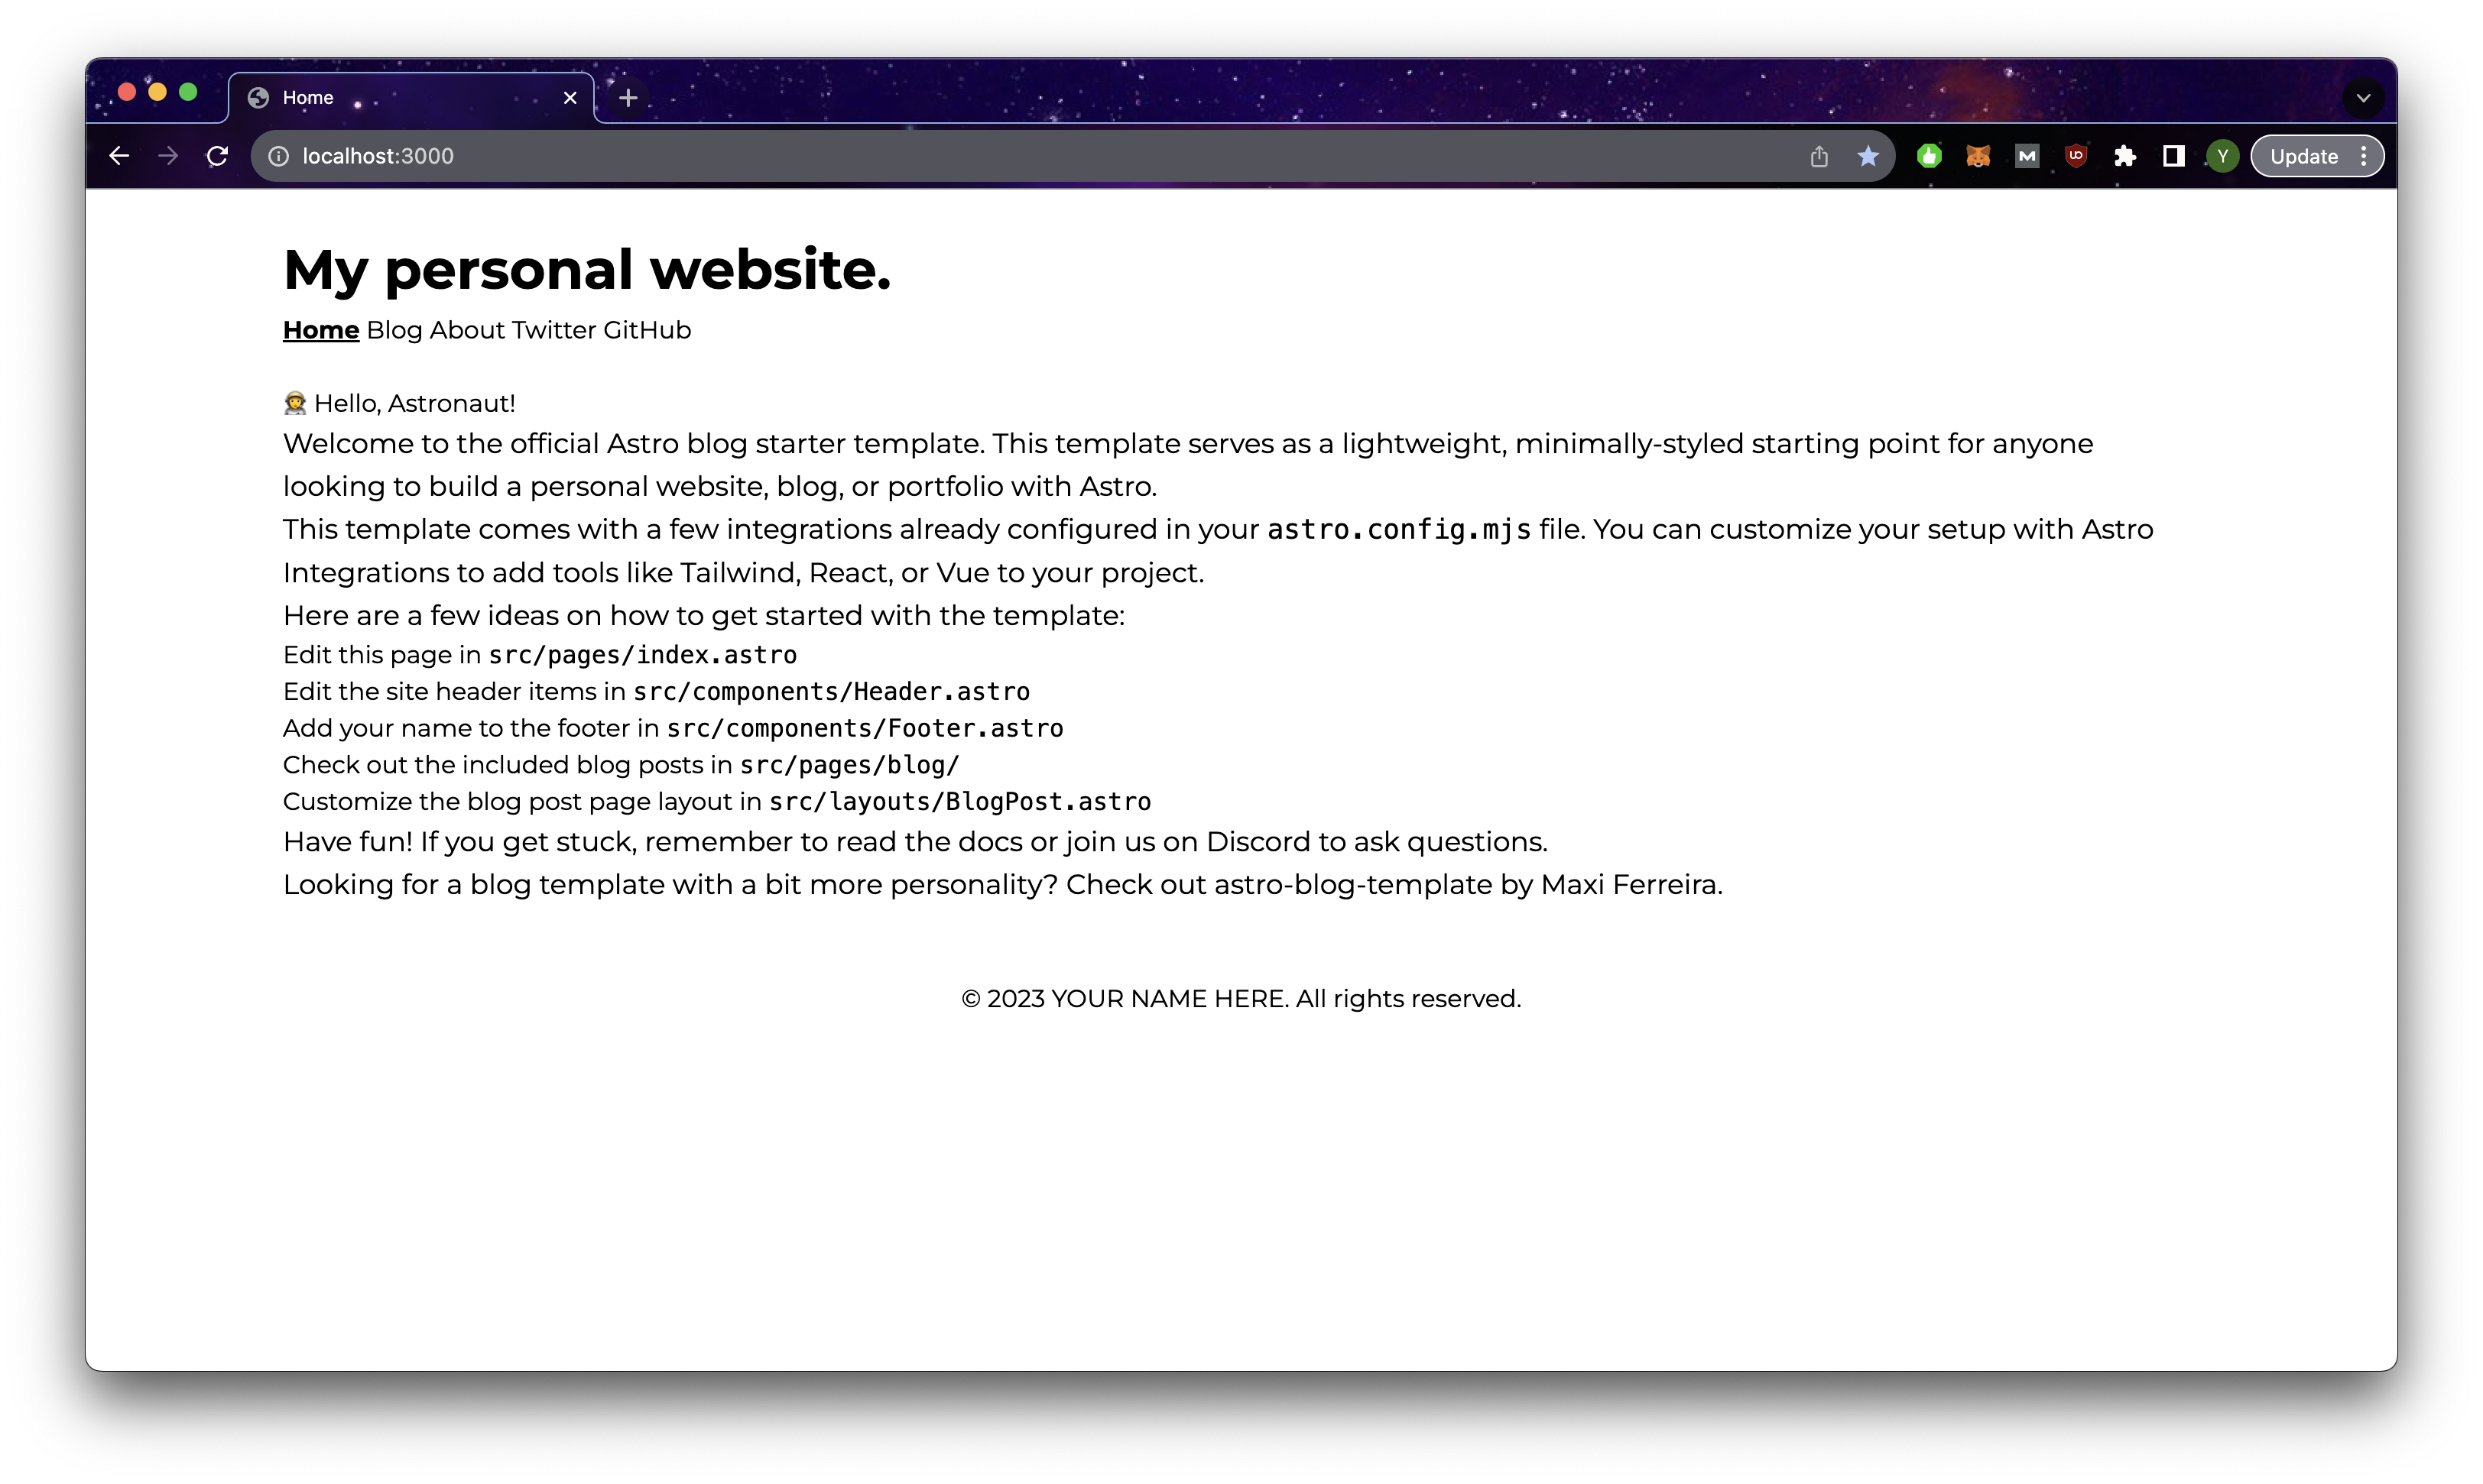The height and width of the screenshot is (1484, 2483).
Task: Close the Home tab
Action: tap(570, 98)
